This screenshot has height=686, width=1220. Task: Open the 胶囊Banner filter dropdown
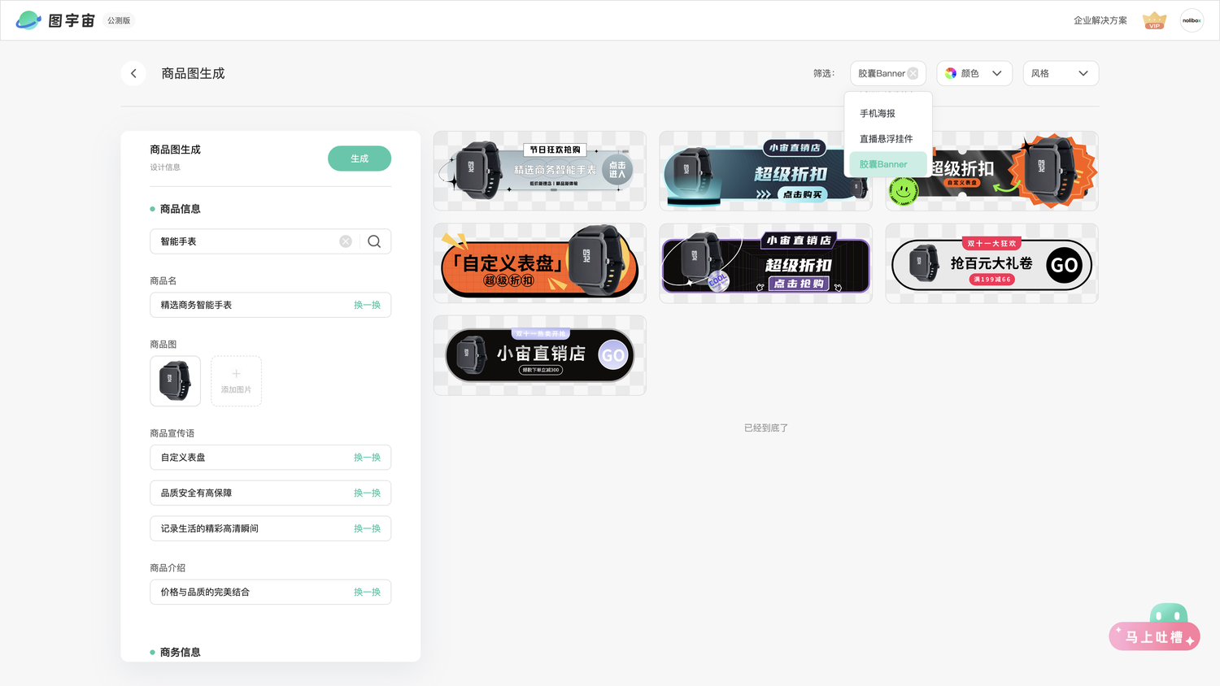tap(887, 73)
